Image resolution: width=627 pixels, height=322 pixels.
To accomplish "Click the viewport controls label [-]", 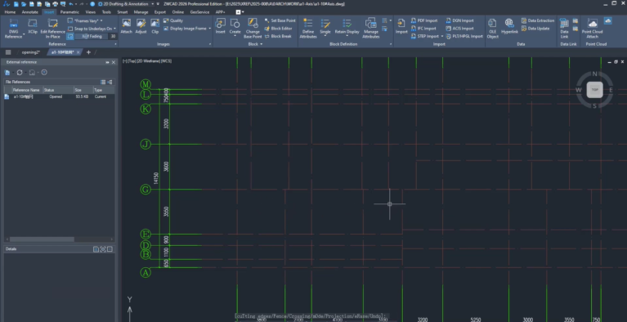I will point(125,60).
